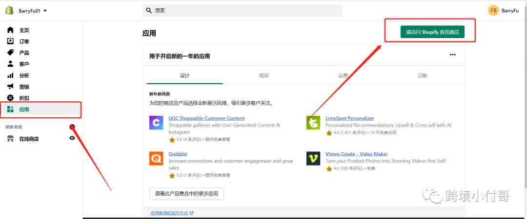Click the 主页 home icon
The width and height of the screenshot is (527, 219).
[10, 30]
